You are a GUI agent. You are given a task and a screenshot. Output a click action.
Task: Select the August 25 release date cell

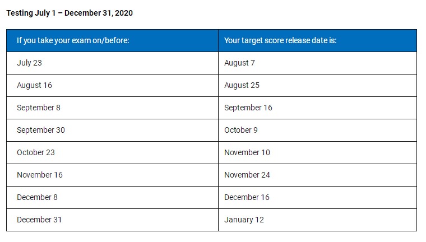242,86
